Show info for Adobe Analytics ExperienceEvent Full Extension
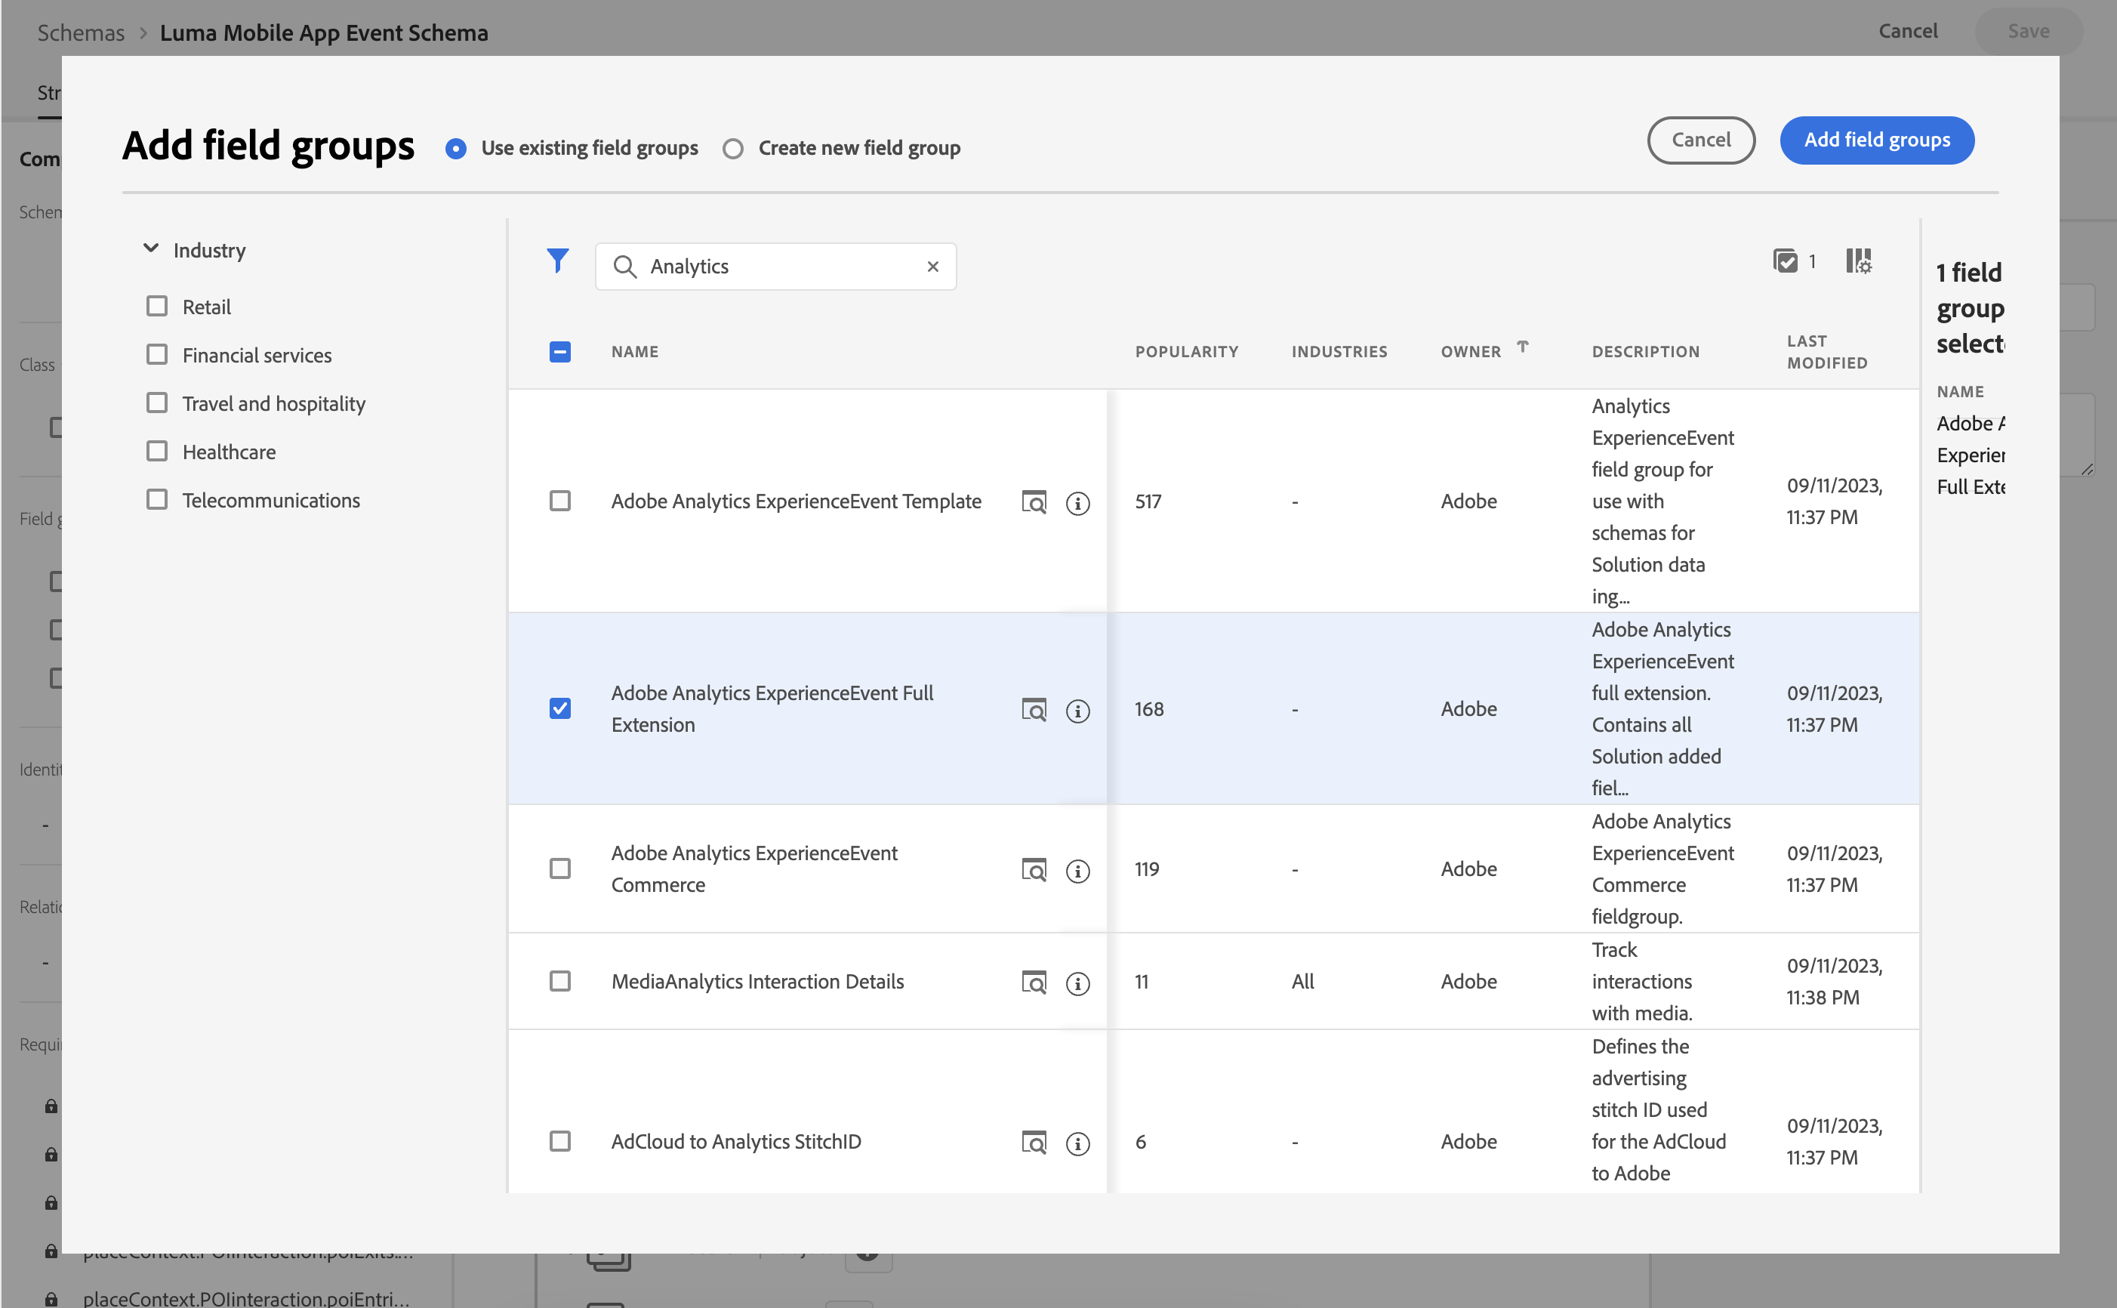Image resolution: width=2117 pixels, height=1308 pixels. (x=1077, y=710)
